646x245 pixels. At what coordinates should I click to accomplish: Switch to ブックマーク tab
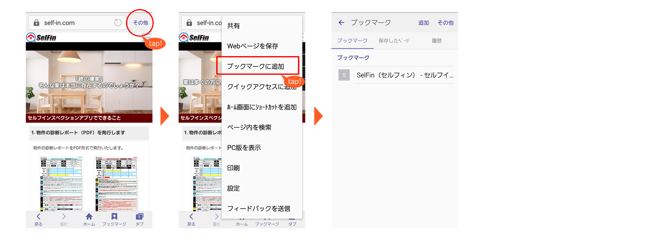point(352,41)
